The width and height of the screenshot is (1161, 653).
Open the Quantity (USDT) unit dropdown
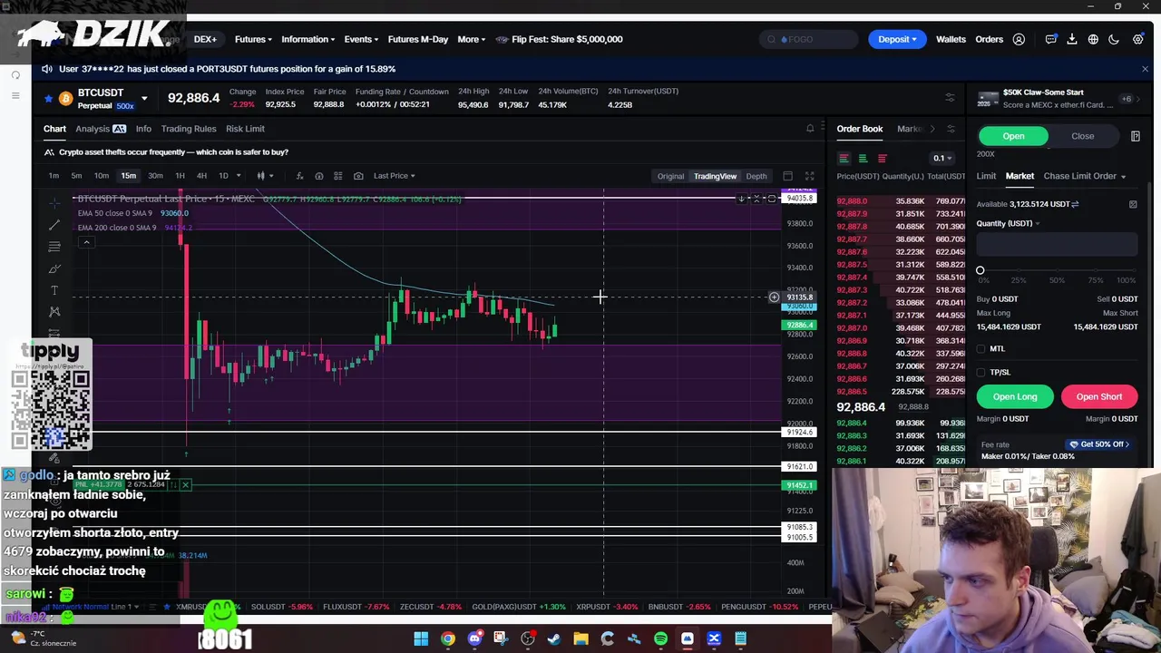[x=1008, y=224]
